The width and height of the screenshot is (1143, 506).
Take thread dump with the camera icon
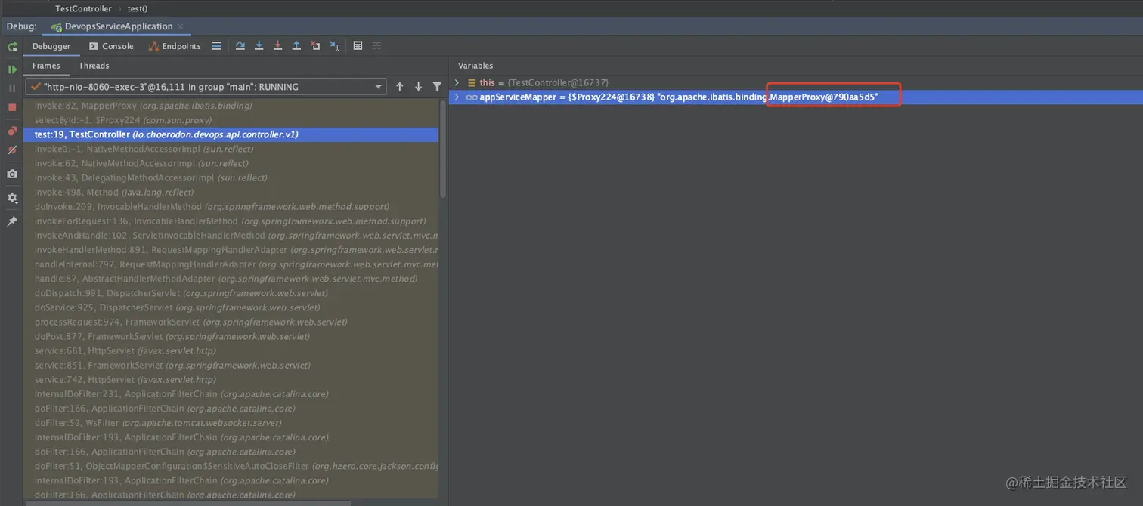(x=12, y=174)
